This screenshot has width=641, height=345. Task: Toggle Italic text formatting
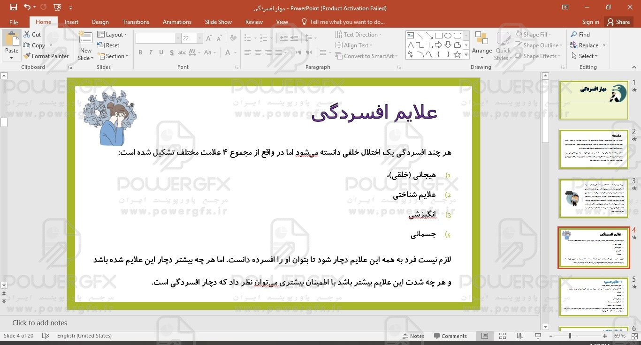click(x=151, y=52)
